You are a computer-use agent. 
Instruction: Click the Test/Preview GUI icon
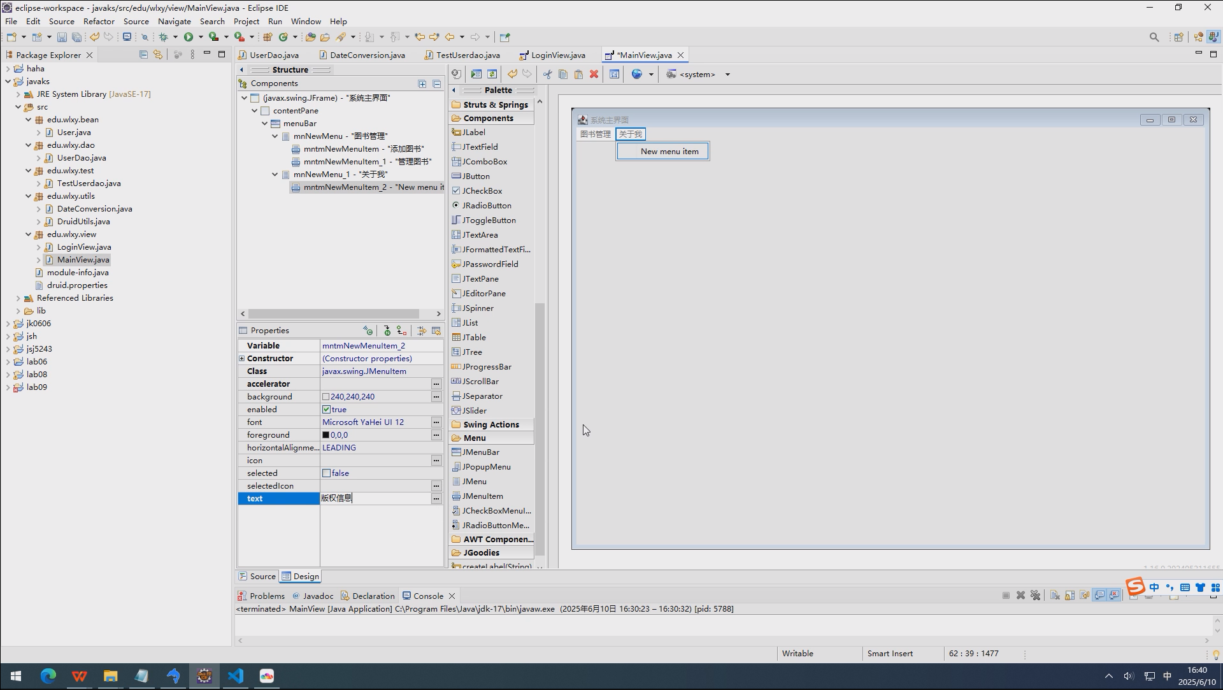pyautogui.click(x=476, y=75)
